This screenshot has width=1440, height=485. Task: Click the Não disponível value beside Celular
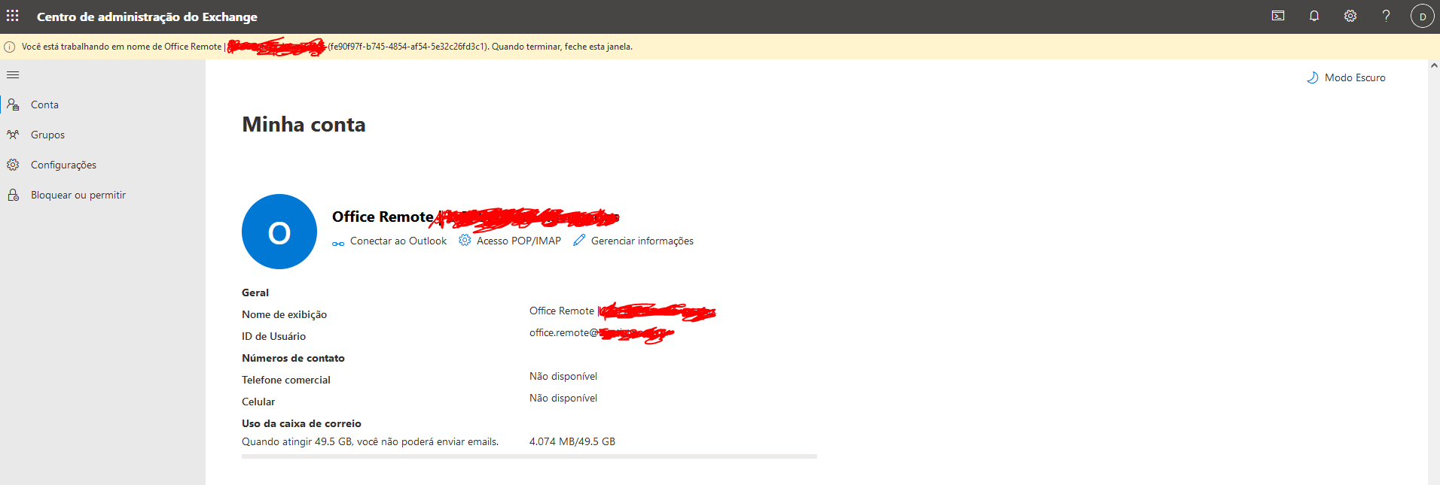(x=563, y=398)
